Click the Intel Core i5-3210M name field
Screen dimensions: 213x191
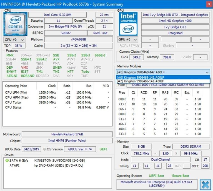point(61,15)
